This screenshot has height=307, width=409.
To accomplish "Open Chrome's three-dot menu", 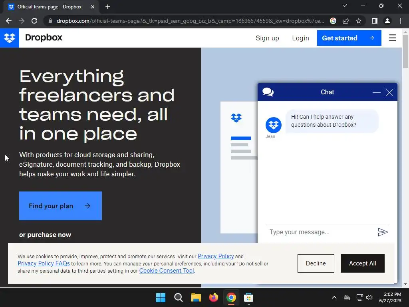I will click(x=400, y=21).
